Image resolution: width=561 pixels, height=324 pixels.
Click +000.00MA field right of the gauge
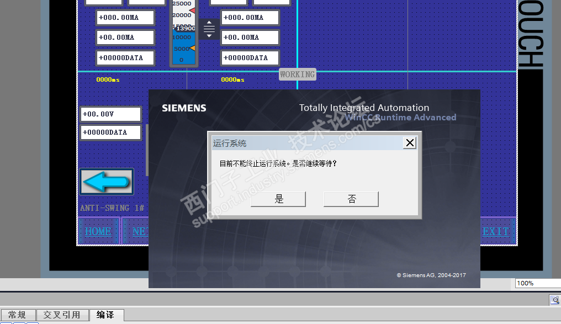point(250,18)
